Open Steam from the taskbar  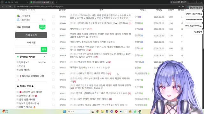tap(107, 111)
